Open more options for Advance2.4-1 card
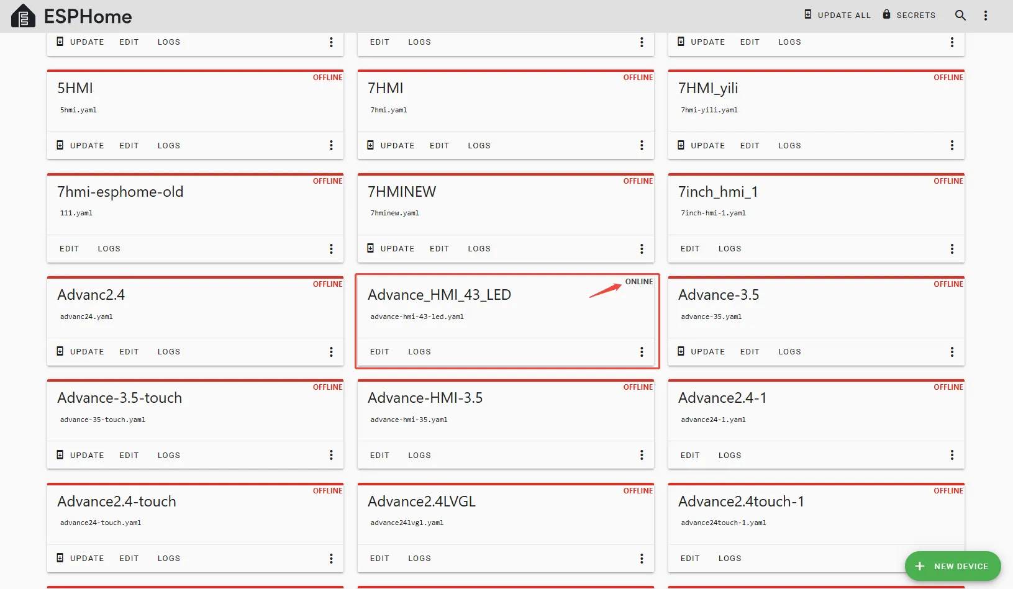Image resolution: width=1013 pixels, height=589 pixels. click(x=952, y=455)
